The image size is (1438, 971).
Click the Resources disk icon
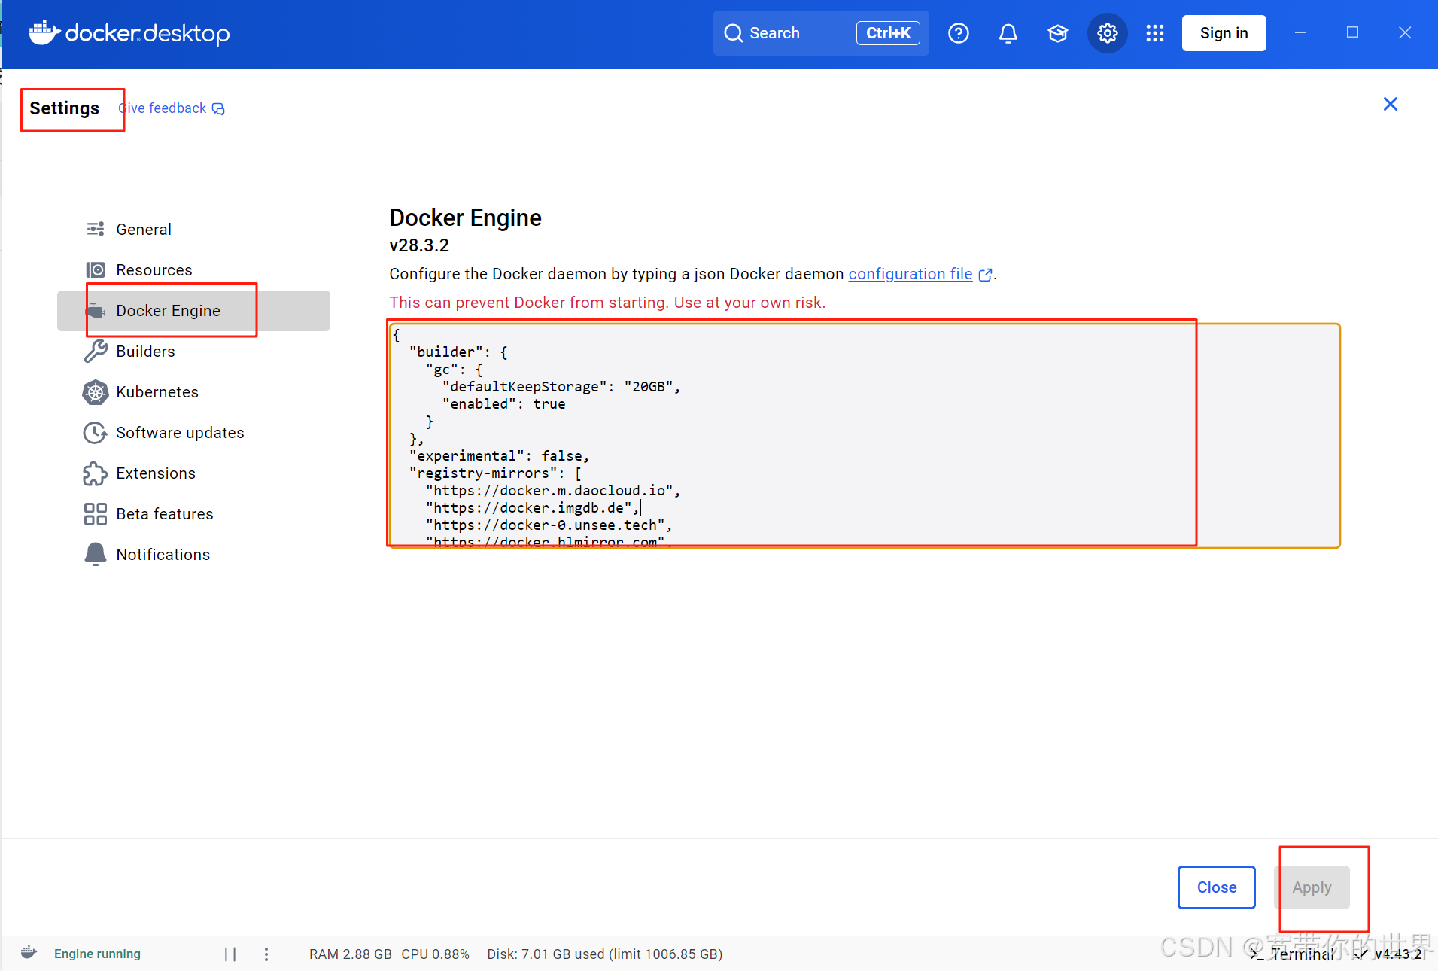(96, 269)
